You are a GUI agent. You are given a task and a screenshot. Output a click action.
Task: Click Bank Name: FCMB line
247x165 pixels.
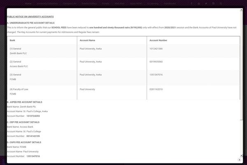tap(16, 147)
